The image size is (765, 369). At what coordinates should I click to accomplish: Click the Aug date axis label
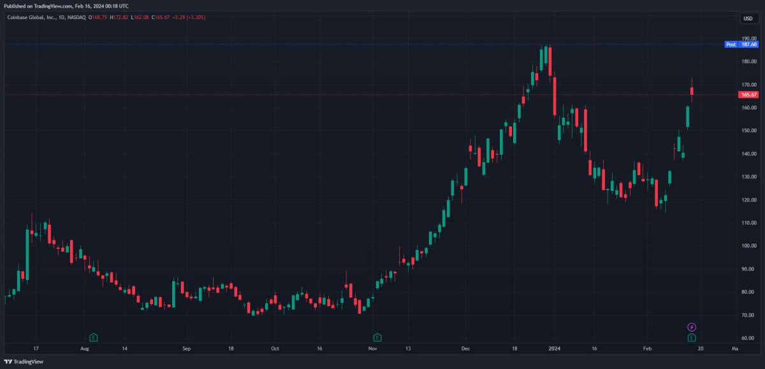(85, 349)
